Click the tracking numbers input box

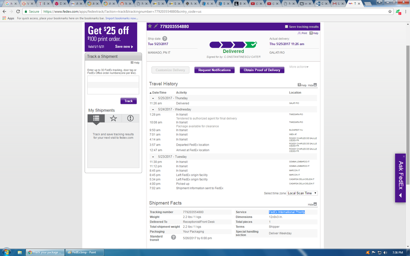pyautogui.click(x=113, y=85)
